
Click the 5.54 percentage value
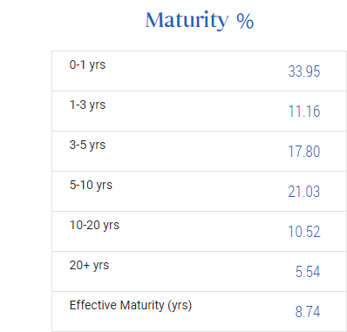coord(308,272)
